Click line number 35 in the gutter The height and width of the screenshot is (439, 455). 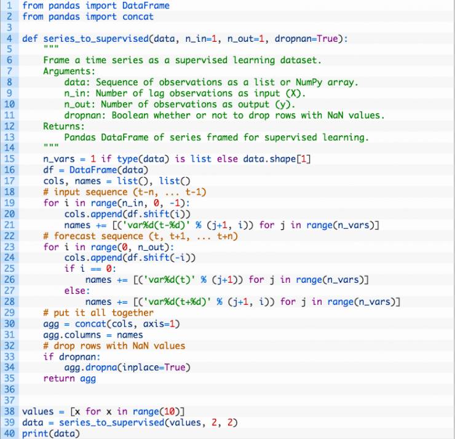coord(9,378)
